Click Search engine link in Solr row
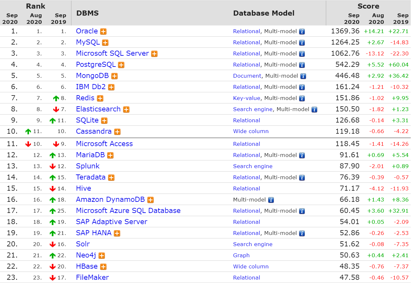Screen dimensions: 411x283 (x=253, y=244)
